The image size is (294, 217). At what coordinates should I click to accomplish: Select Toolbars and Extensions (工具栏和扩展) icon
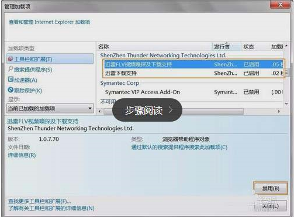point(11,58)
